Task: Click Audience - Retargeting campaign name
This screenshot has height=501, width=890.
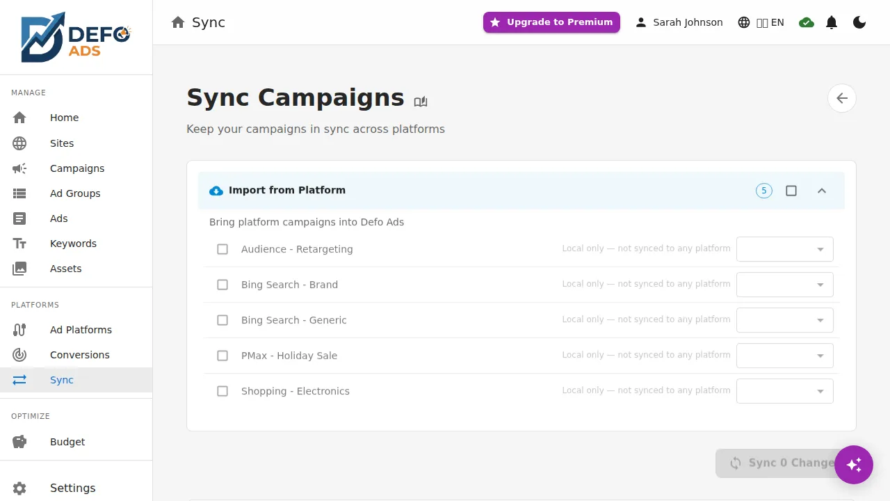Action: (297, 249)
